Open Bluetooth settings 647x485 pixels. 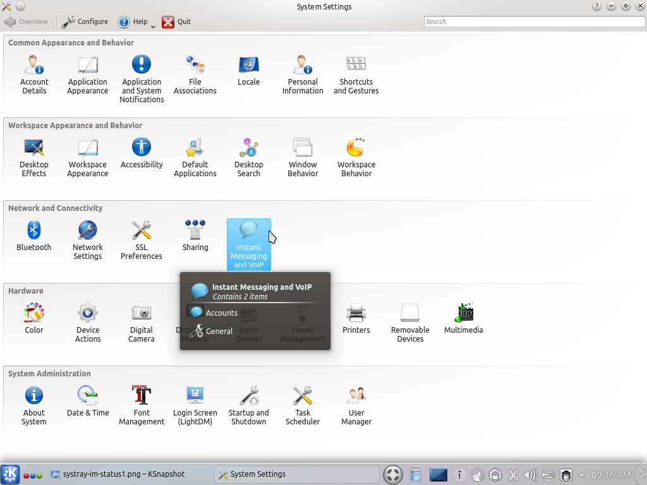34,236
